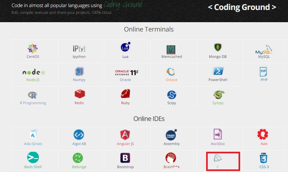The image size is (288, 172).
Task: Open the Numpy cube icon
Action: pos(79,72)
